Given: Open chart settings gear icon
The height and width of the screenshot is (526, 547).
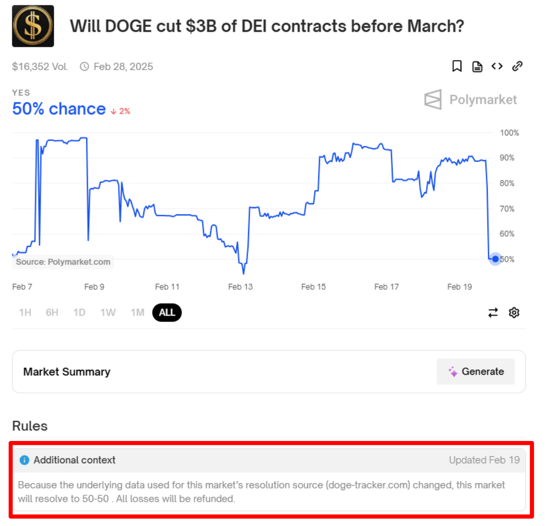Looking at the screenshot, I should tap(514, 312).
